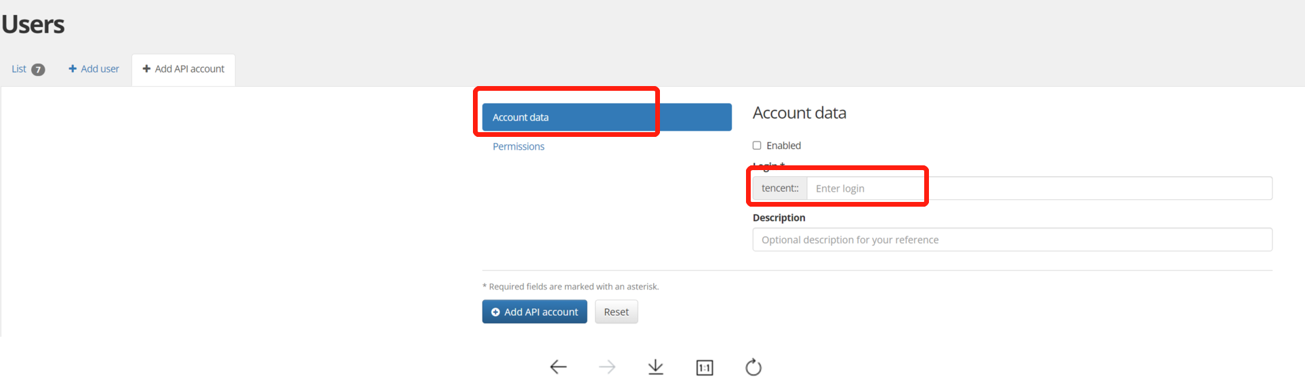The image size is (1305, 391).
Task: Click into the Description text field
Action: [x=1012, y=240]
